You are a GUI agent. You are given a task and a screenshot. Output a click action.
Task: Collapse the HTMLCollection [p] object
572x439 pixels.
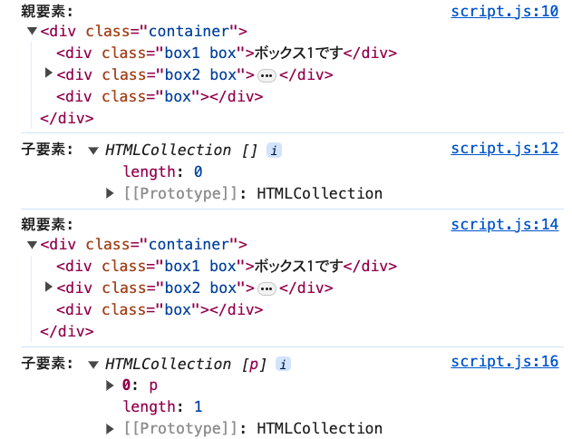coord(93,364)
